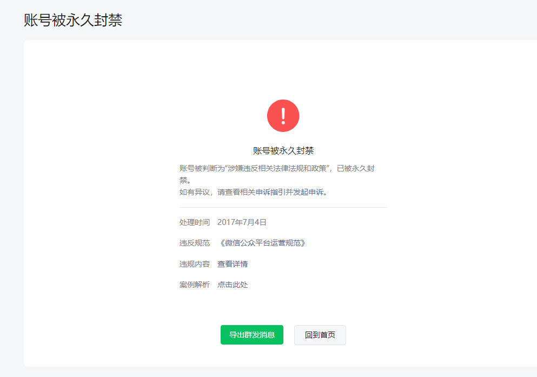Open the 点击此处 case analysis link
The image size is (537, 377).
point(233,285)
